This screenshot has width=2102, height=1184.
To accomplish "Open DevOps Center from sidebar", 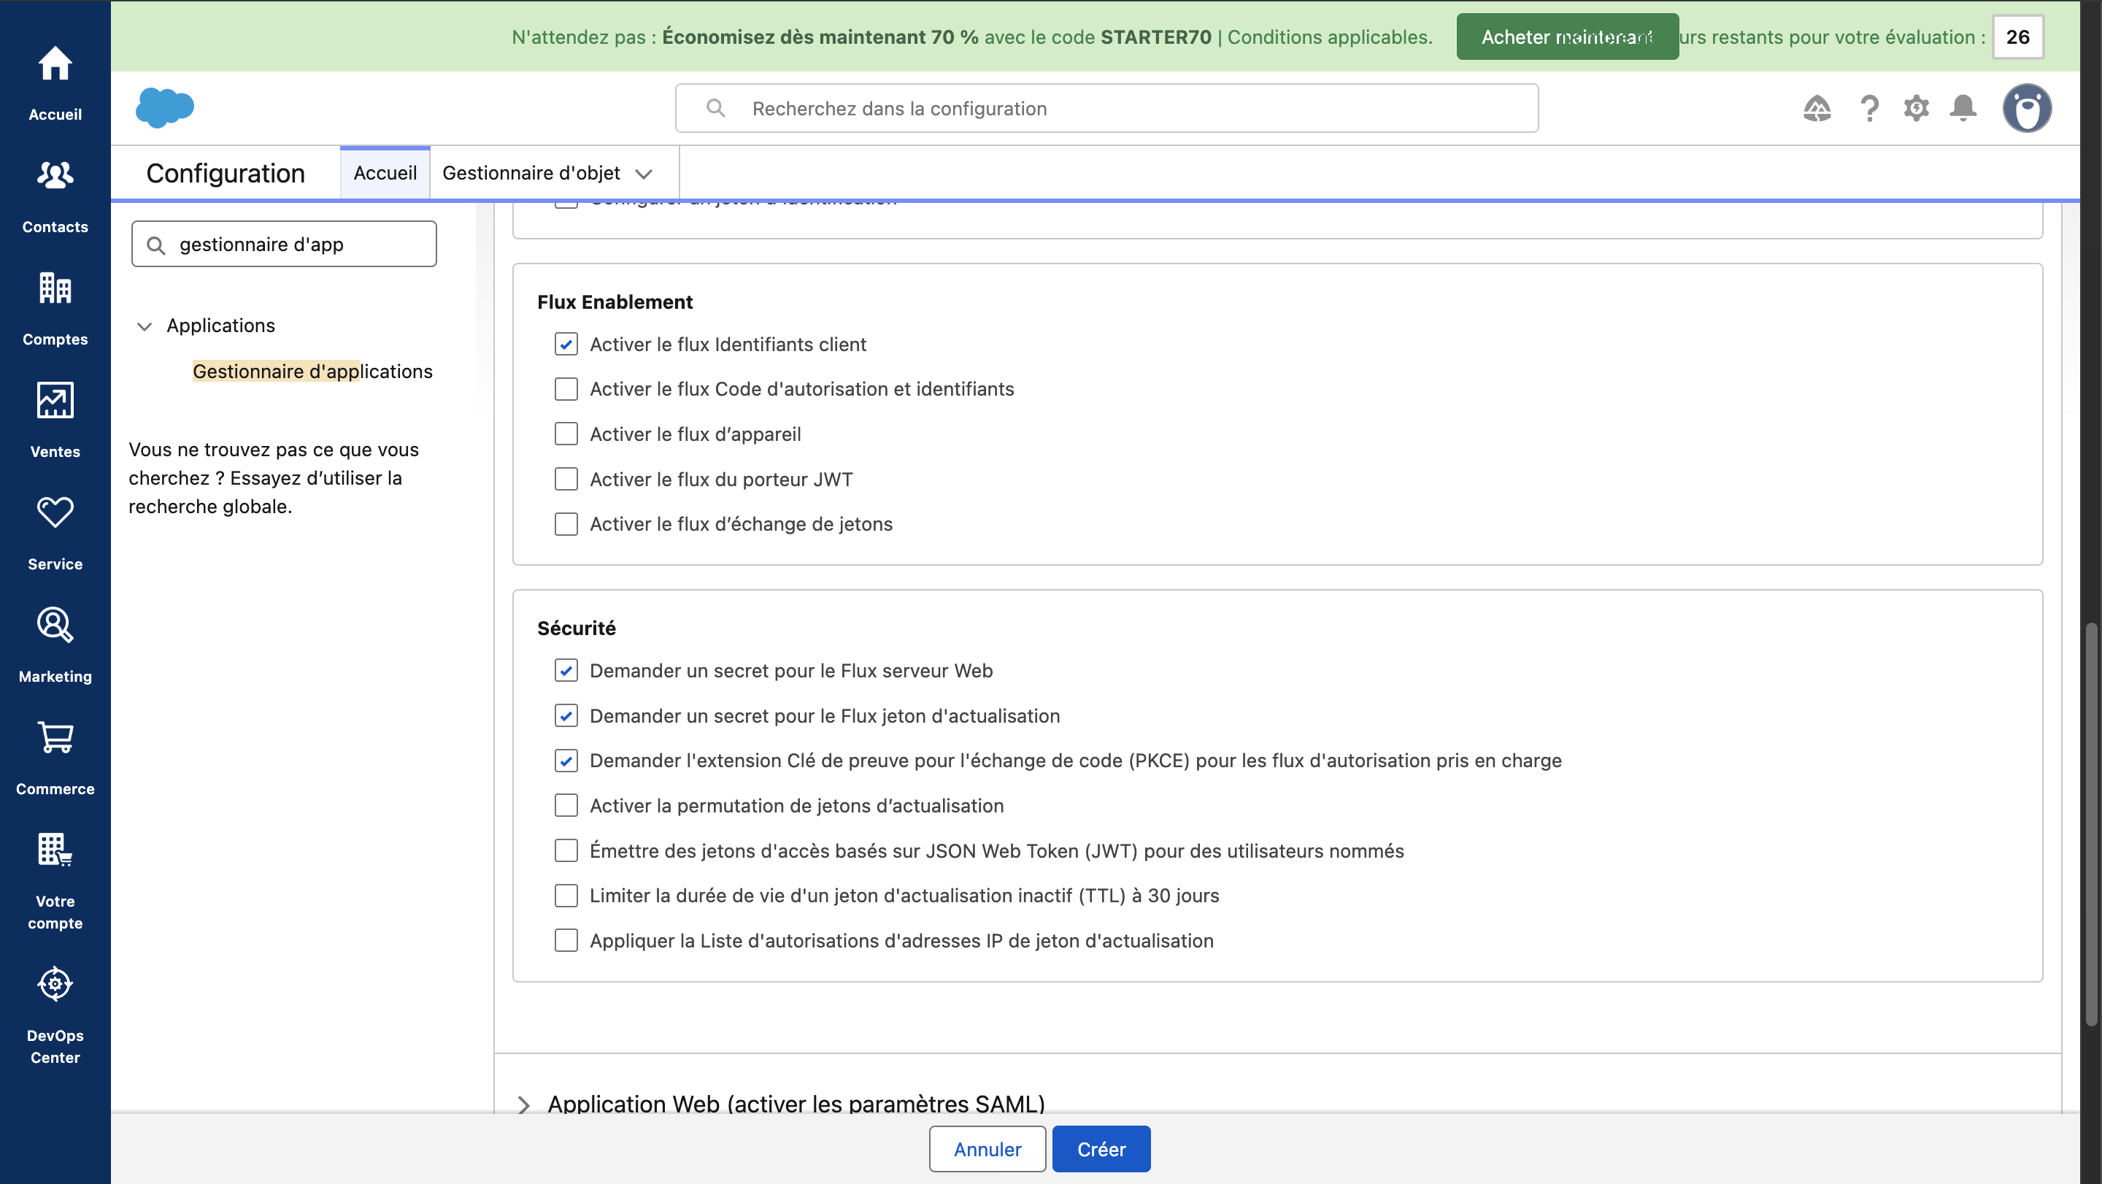I will 55,1015.
